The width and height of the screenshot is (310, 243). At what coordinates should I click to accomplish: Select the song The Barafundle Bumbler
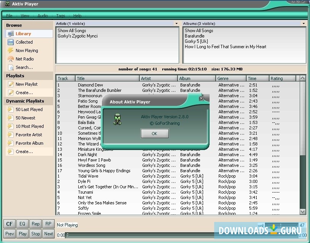(100, 90)
